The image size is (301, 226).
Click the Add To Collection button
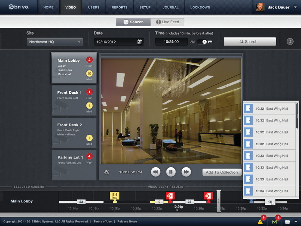point(222,172)
